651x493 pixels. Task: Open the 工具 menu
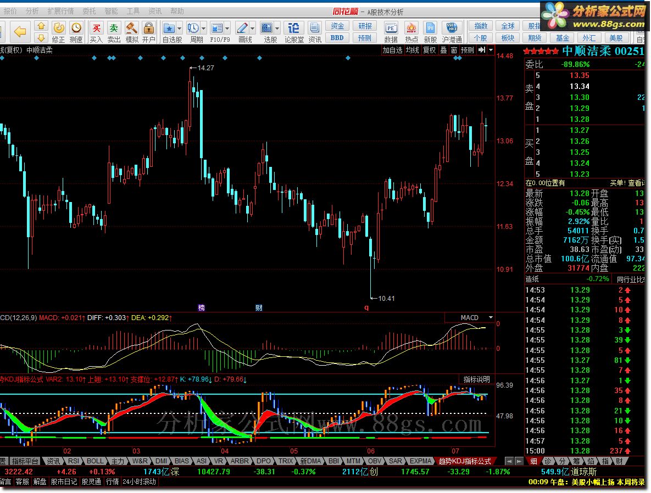click(133, 11)
